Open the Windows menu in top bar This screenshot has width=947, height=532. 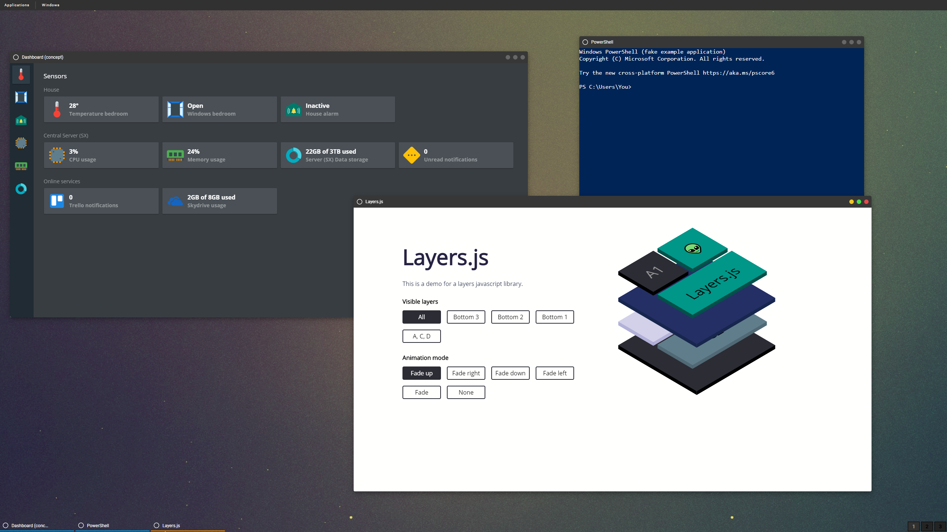50,5
